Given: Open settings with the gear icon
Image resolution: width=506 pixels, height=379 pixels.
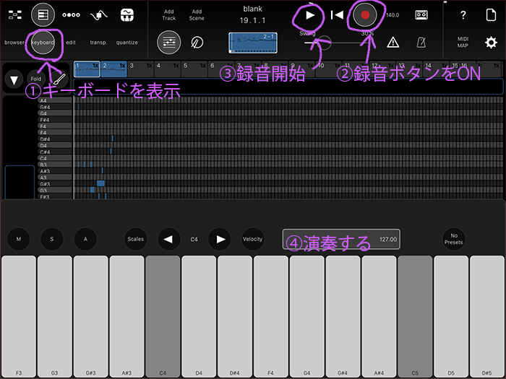Looking at the screenshot, I should 491,42.
